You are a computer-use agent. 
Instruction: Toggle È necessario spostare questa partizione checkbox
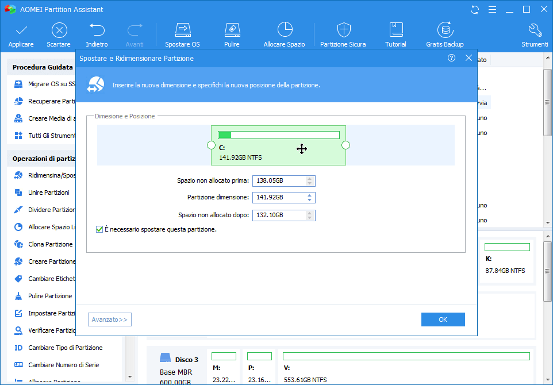pos(99,229)
